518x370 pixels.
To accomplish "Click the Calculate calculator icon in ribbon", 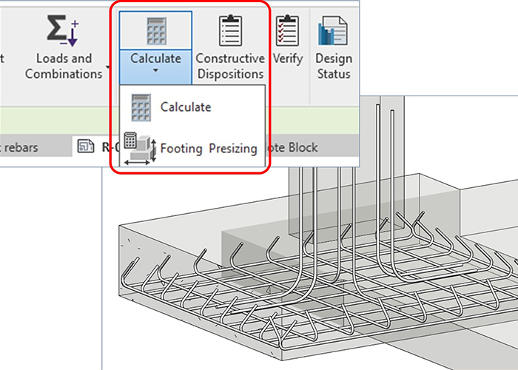I will click(156, 31).
